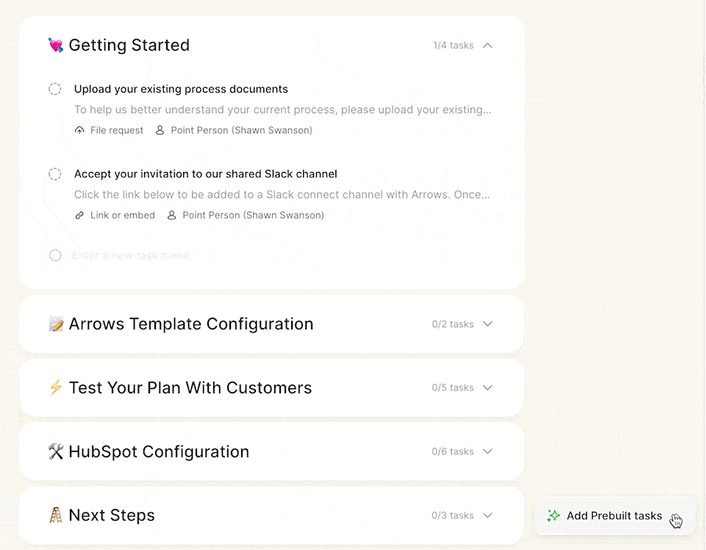
Task: Click the hammer and wrench HubSpot Configuration icon
Action: pyautogui.click(x=56, y=451)
